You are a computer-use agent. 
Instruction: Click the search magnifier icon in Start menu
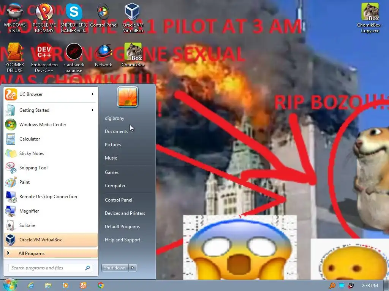87,268
